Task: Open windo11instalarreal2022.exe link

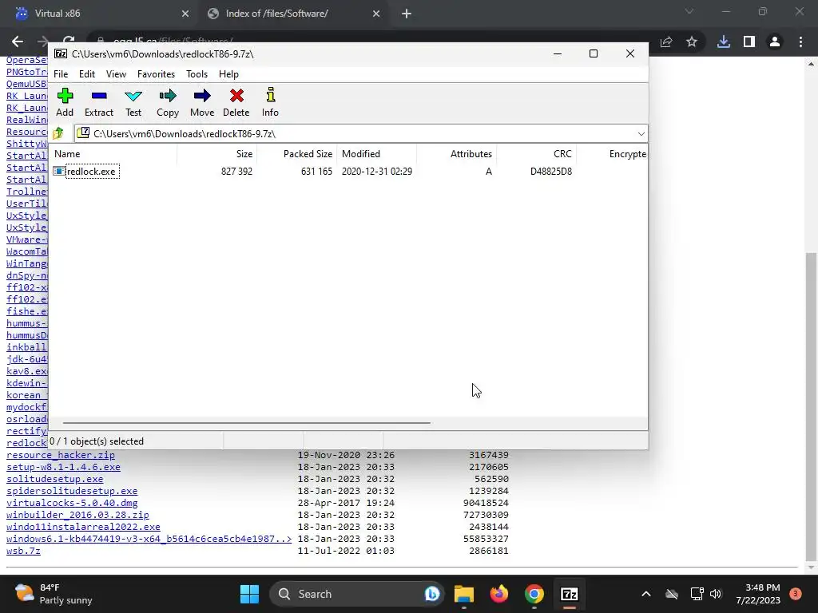Action: tap(83, 527)
